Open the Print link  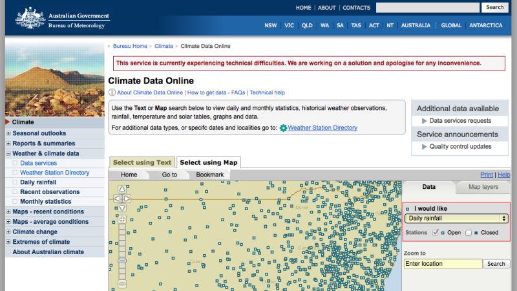point(487,175)
